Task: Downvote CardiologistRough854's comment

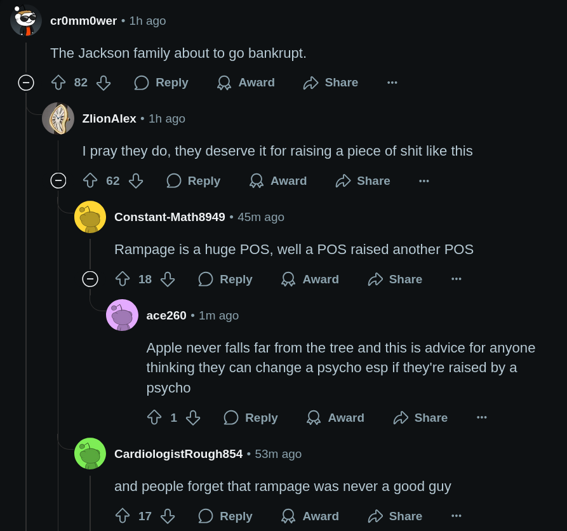Action: point(168,516)
